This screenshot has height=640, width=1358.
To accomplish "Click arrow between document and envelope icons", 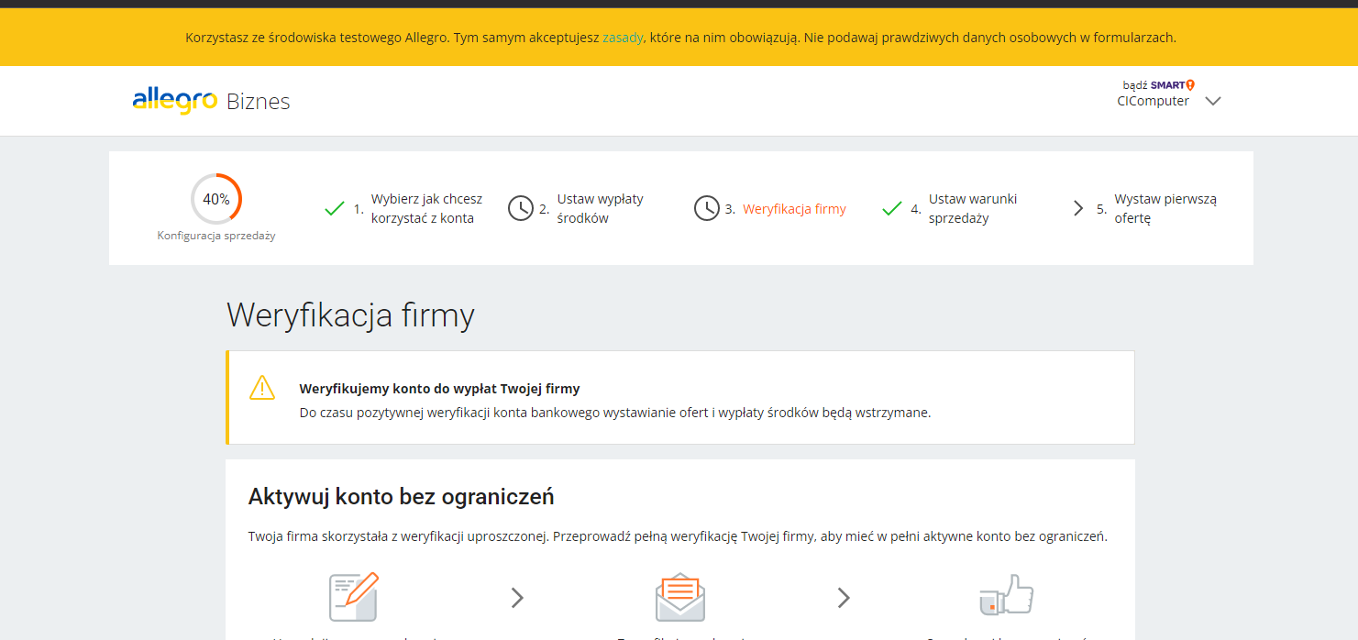I will (x=517, y=598).
